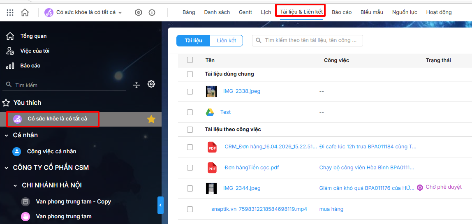
Task: Click the Báo cáo bar chart sidebar icon
Action: (x=10, y=66)
